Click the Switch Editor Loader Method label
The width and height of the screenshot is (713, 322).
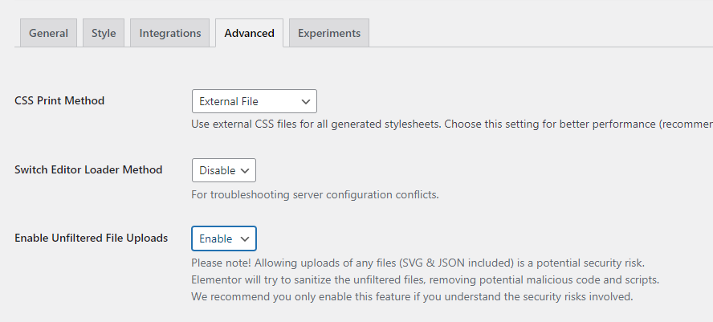(x=88, y=170)
